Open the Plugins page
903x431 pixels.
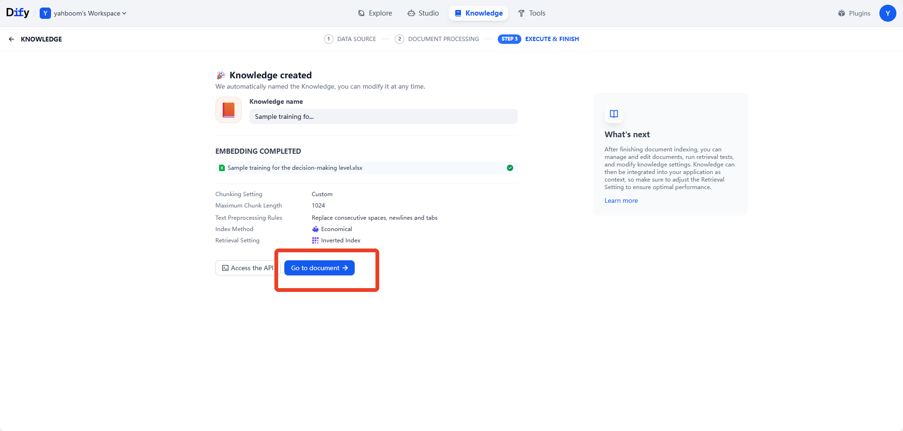click(x=854, y=13)
